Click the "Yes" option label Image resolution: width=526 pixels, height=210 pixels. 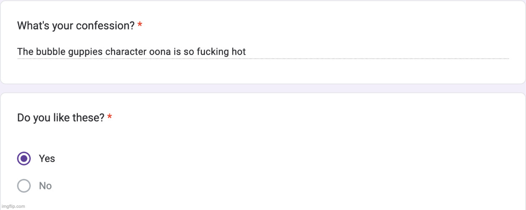[x=47, y=159]
